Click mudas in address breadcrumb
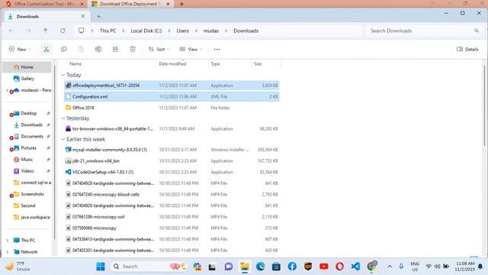The height and width of the screenshot is (275, 488). tap(211, 31)
